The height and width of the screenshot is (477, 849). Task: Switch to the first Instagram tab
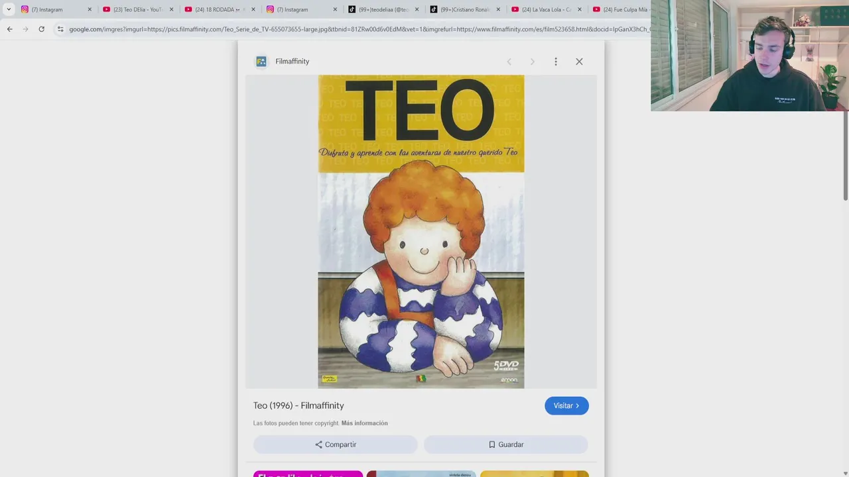[56, 9]
